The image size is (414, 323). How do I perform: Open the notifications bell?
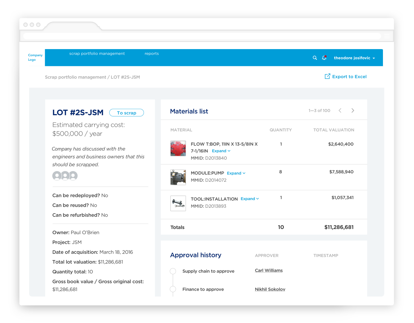[x=324, y=58]
